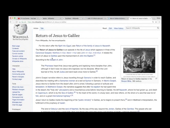
Task: Enlarge the image via caption icon
Action: 157,79
